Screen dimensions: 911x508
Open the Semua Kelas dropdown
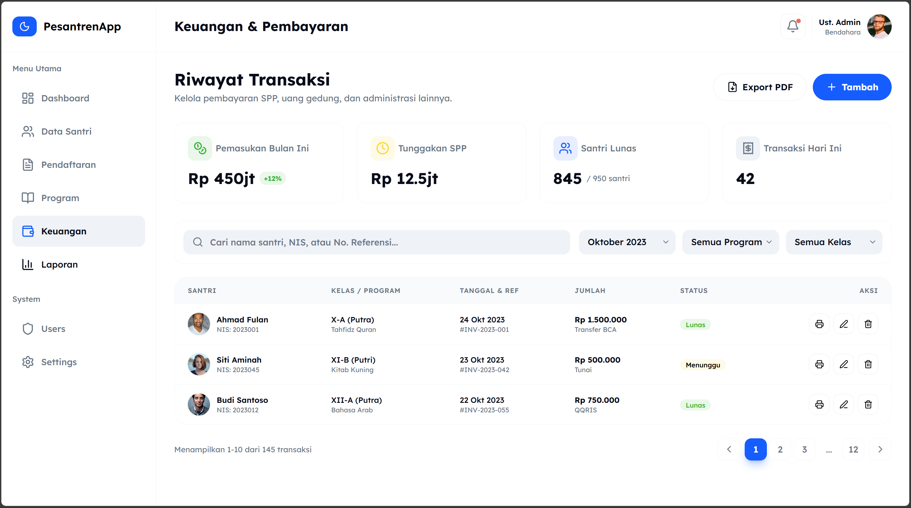coord(833,242)
